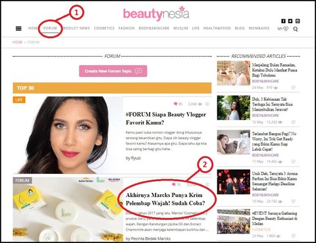The image size is (316, 243).
Task: Click Create New Forum Topic button
Action: pos(113,71)
